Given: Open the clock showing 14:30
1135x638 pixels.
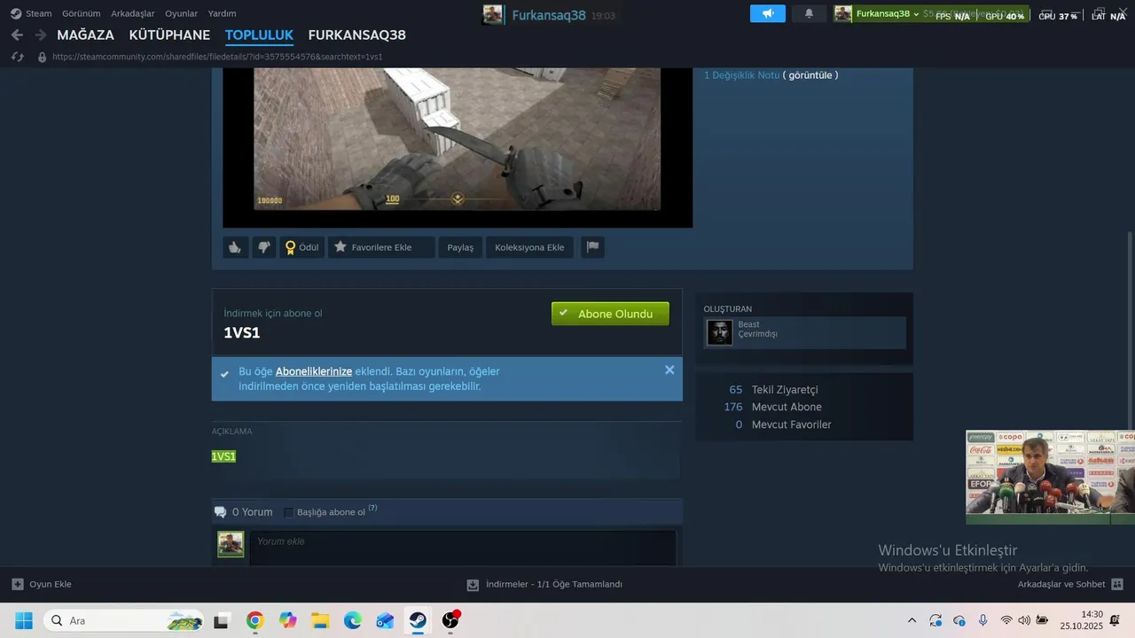Looking at the screenshot, I should [x=1081, y=620].
